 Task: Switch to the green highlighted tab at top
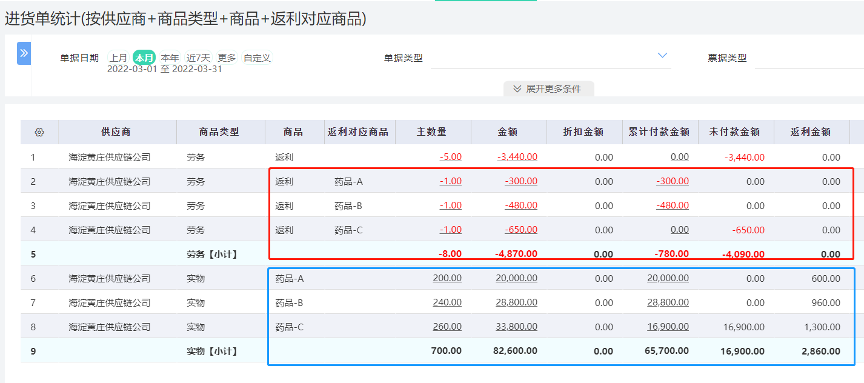(485, 2)
